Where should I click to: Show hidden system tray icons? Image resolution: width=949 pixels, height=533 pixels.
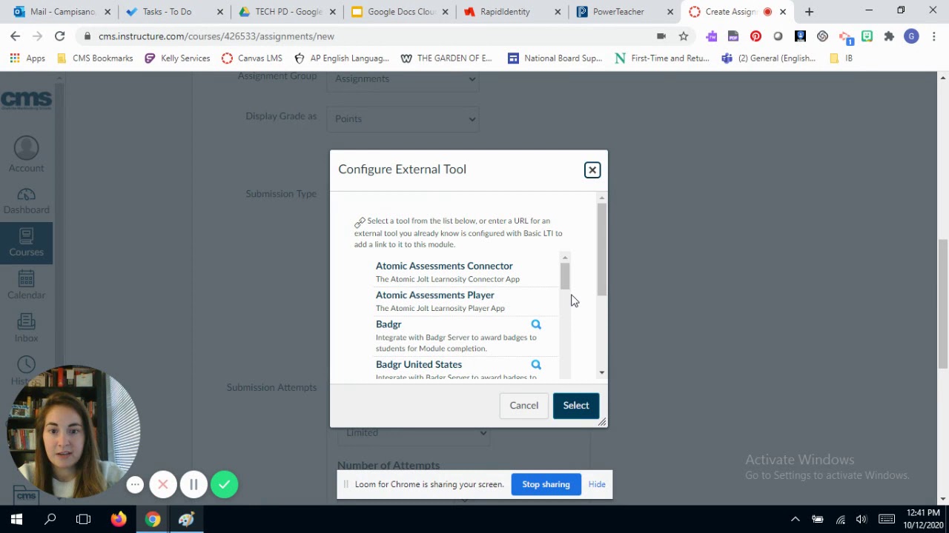[x=795, y=520]
